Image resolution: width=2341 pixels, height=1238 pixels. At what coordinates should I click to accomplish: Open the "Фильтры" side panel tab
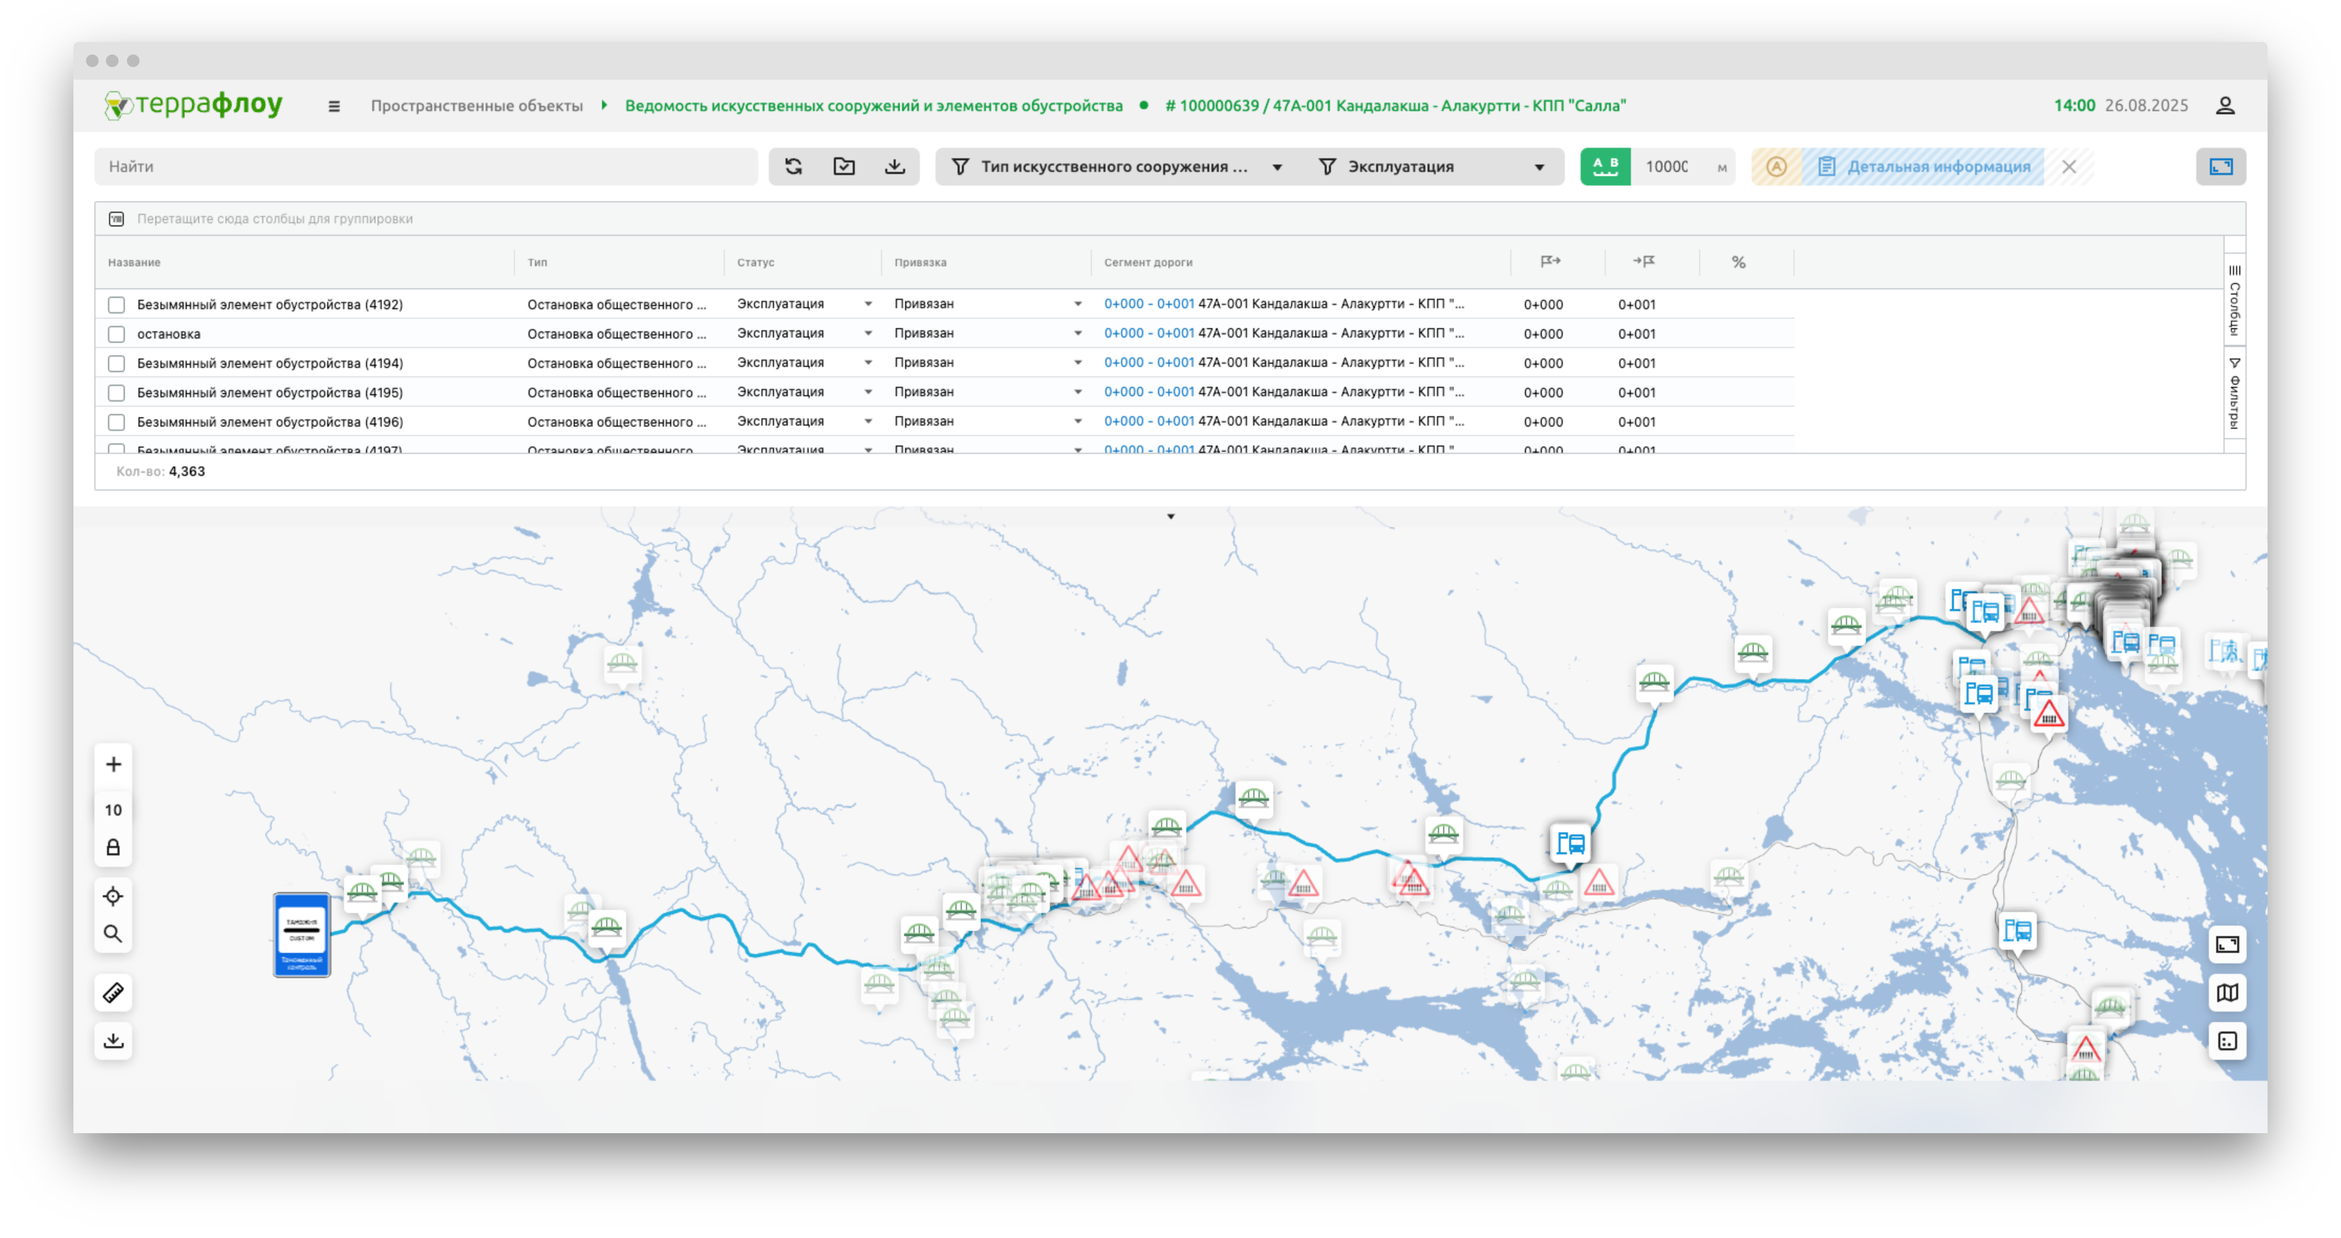click(2235, 393)
